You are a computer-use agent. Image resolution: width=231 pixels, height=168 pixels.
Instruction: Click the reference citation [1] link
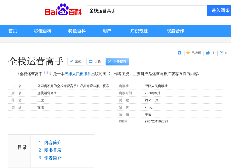(x=46, y=73)
